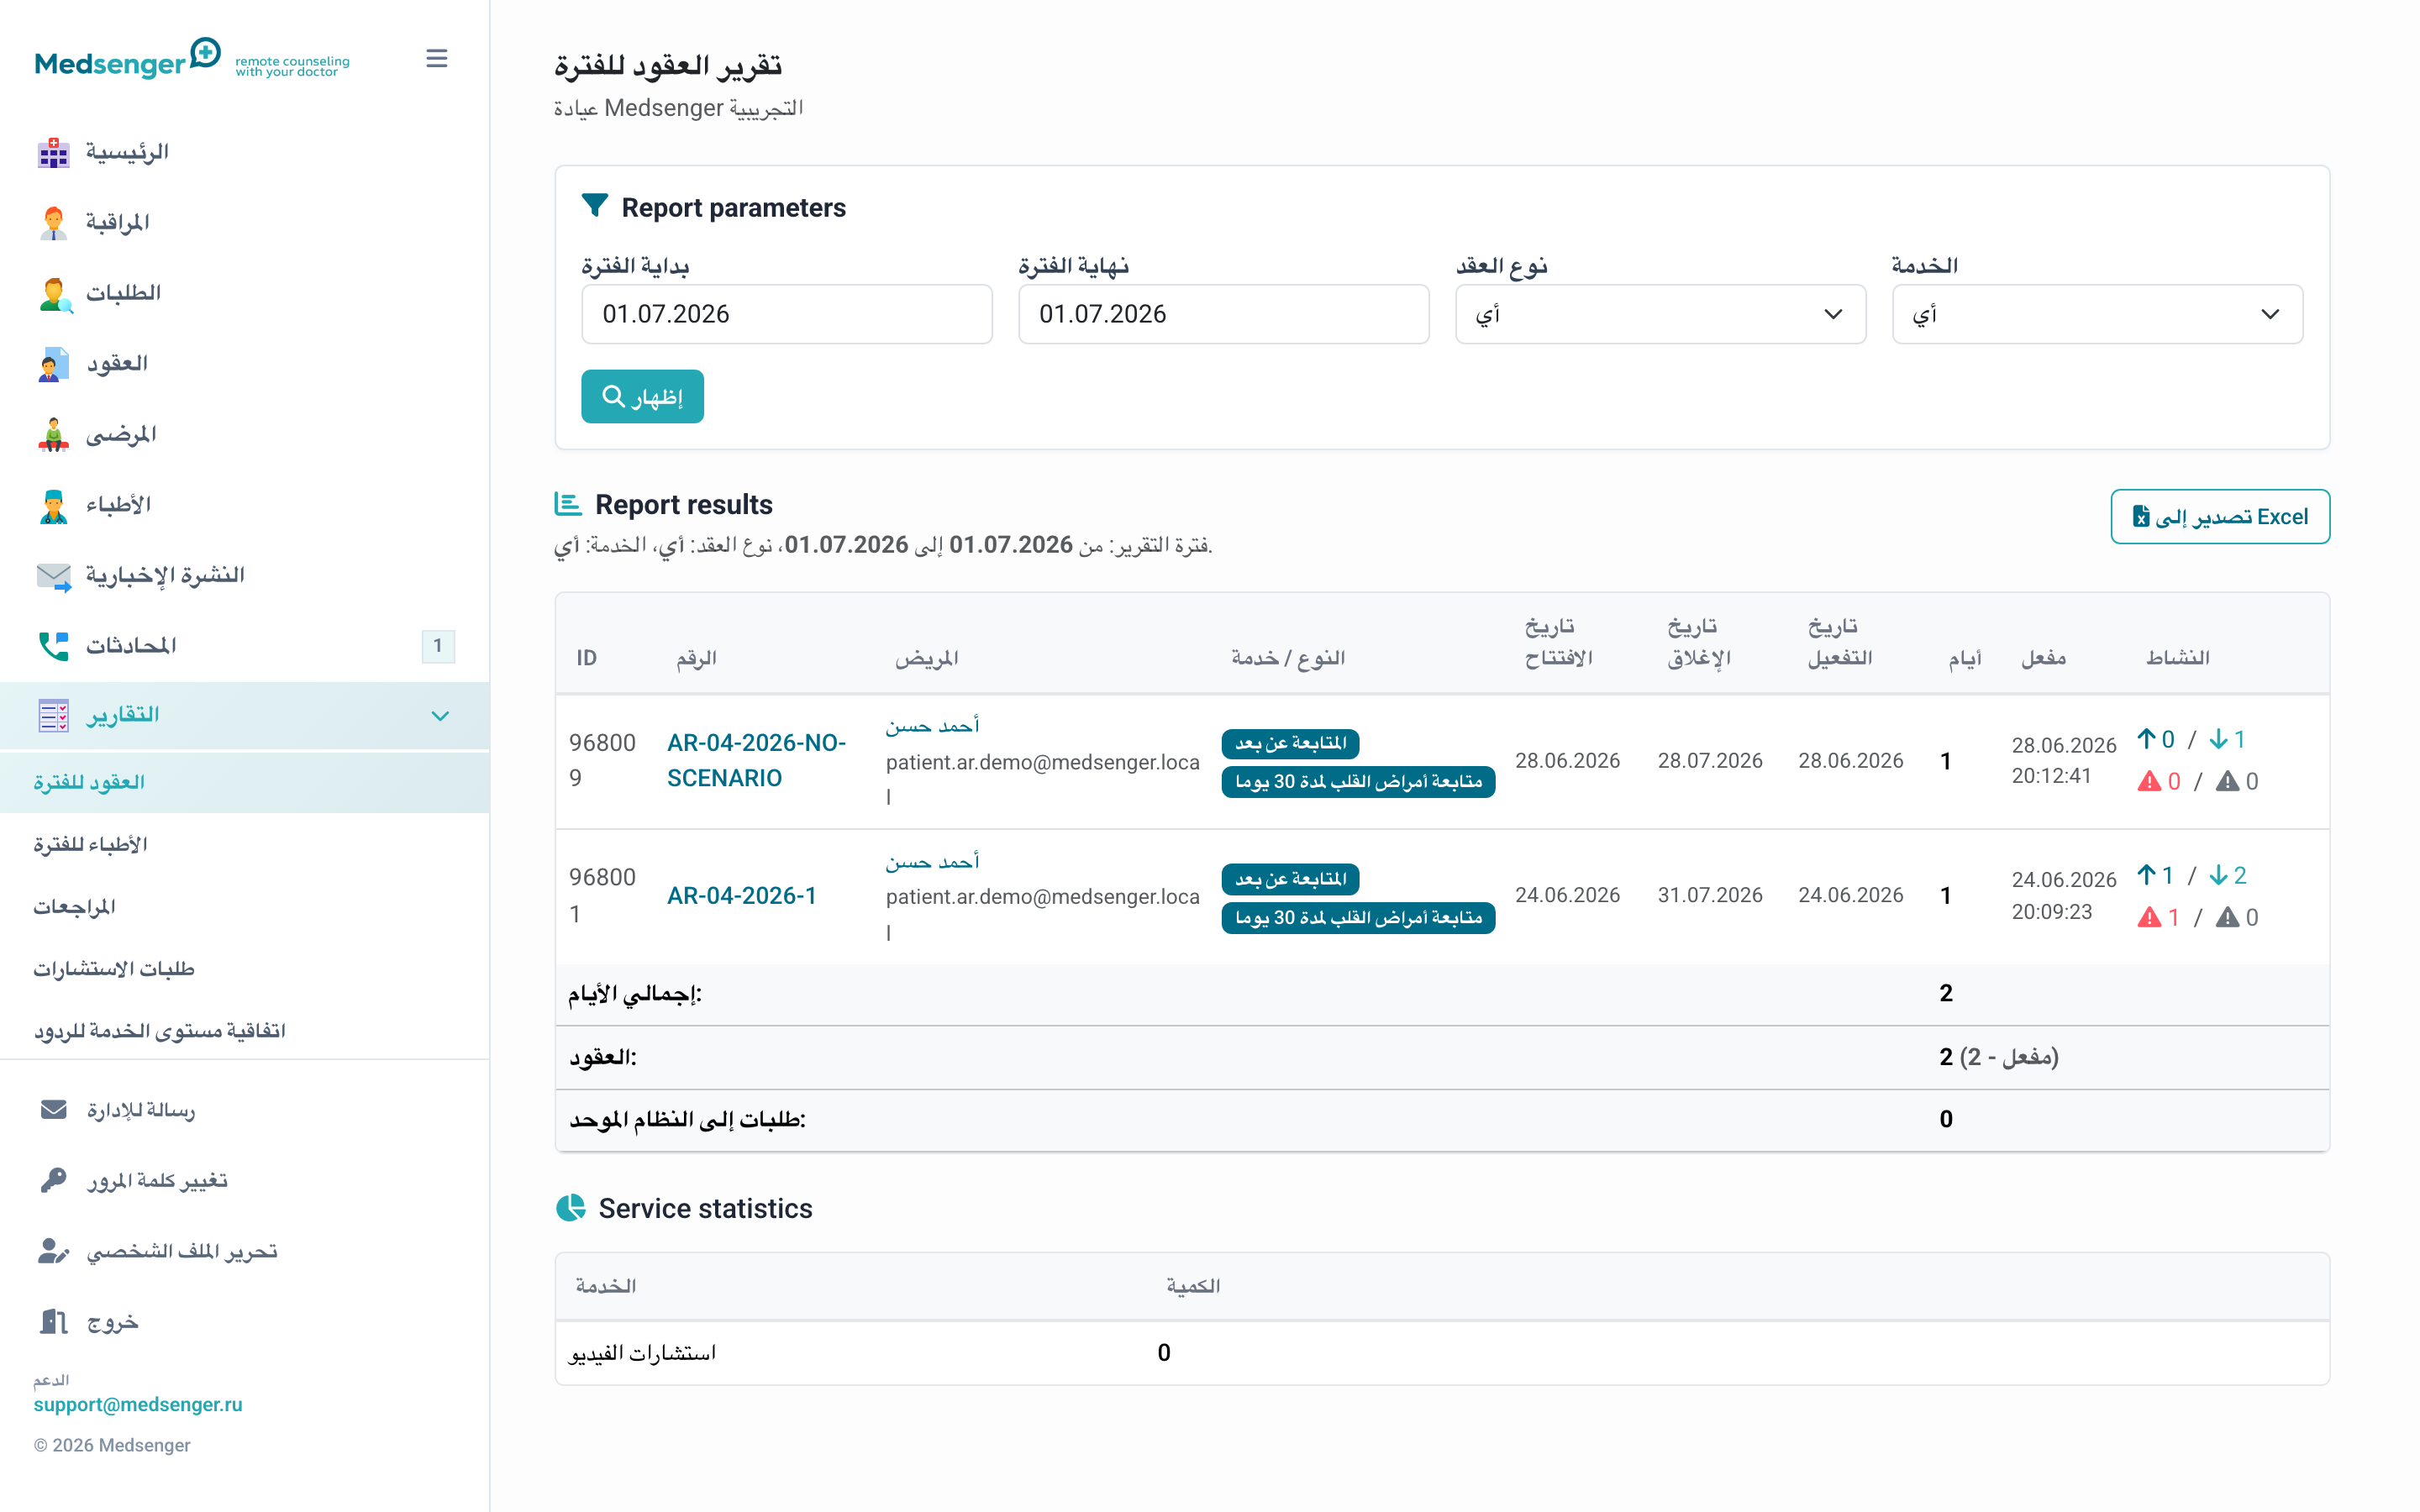Click the grey warning icon in AR-04-2026-NO-SCENARIO row

(2227, 781)
